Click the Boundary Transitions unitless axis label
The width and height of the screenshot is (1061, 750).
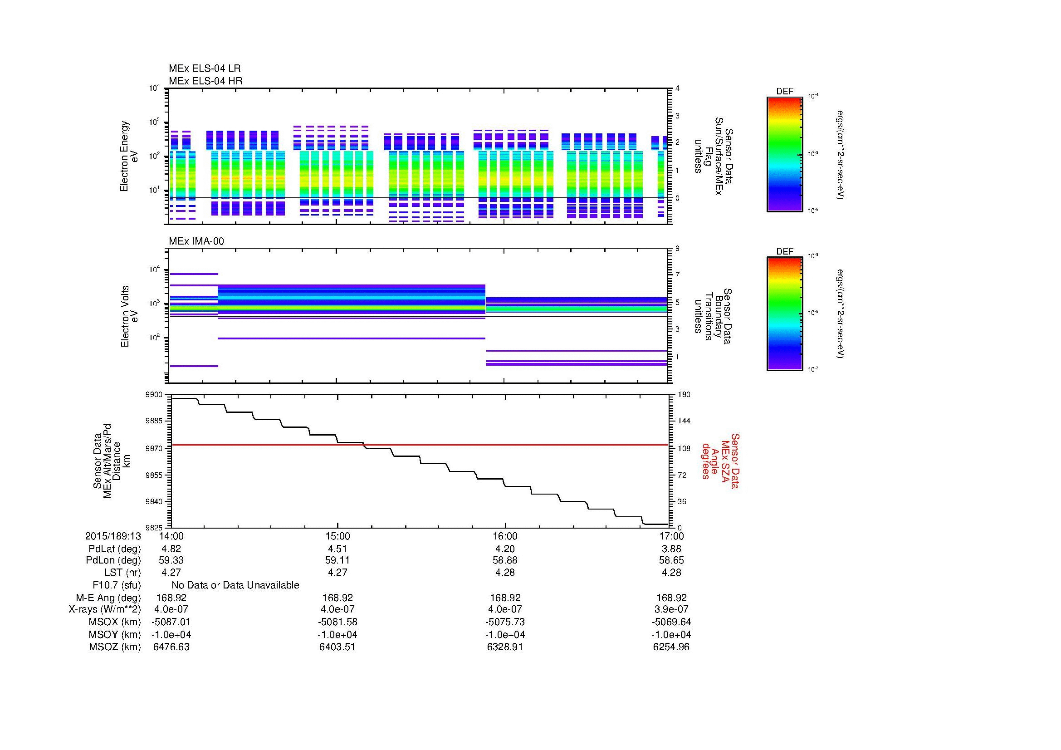point(714,317)
